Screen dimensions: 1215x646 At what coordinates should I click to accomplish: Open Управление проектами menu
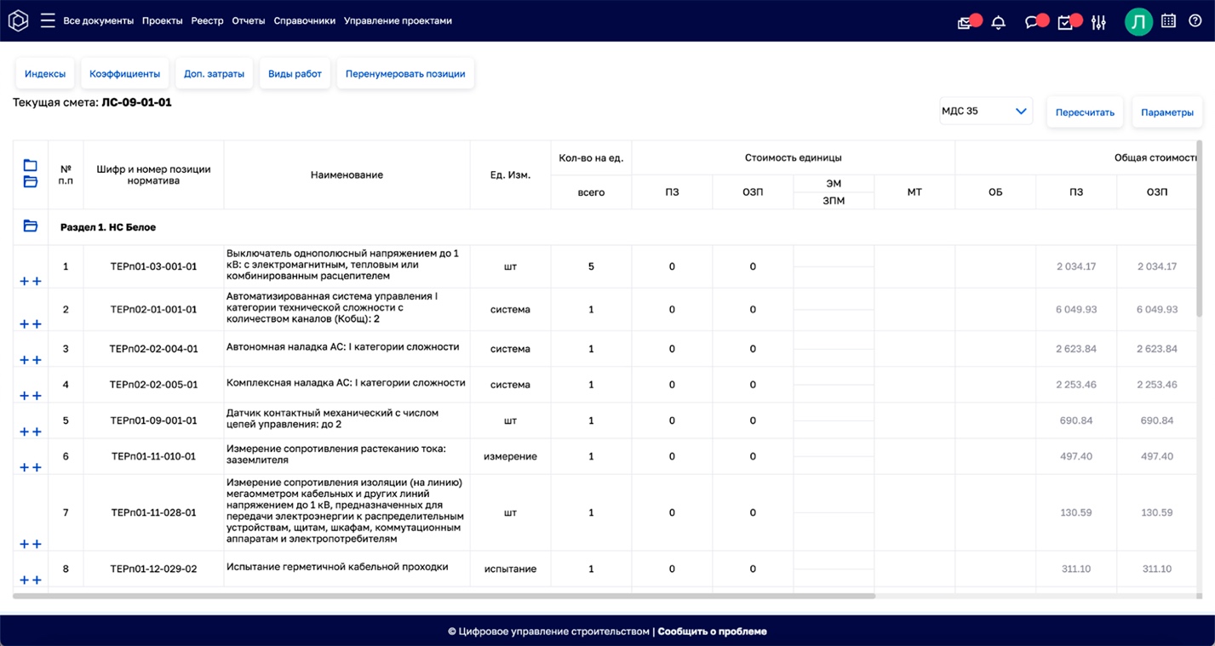pyautogui.click(x=398, y=20)
